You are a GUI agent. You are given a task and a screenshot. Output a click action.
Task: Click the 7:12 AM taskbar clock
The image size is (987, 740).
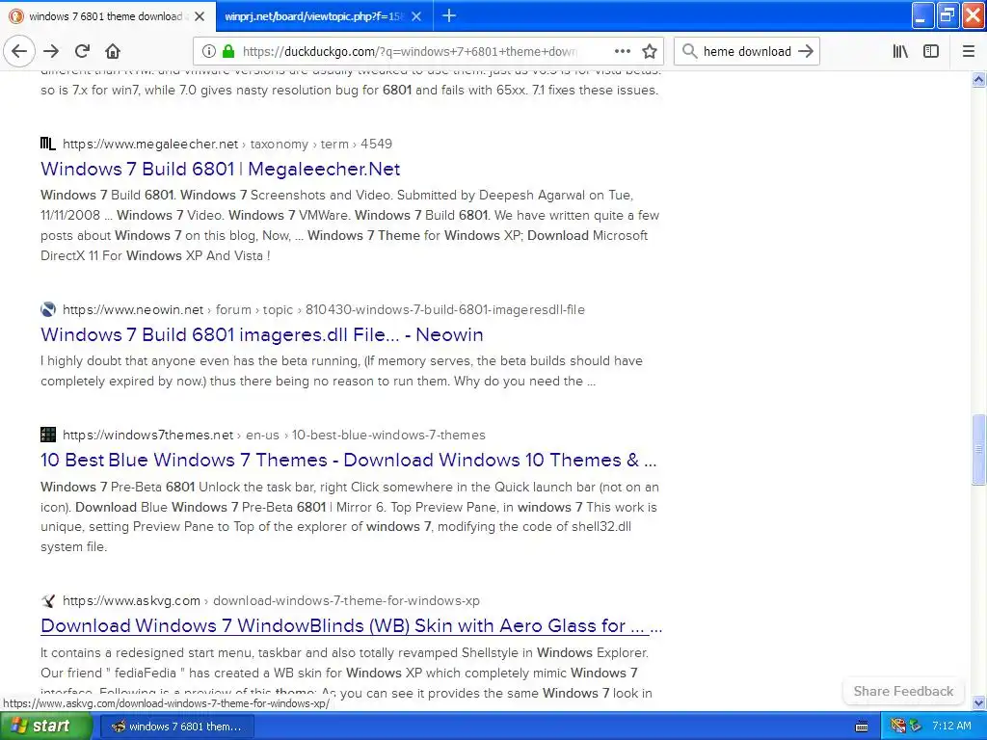tap(951, 727)
